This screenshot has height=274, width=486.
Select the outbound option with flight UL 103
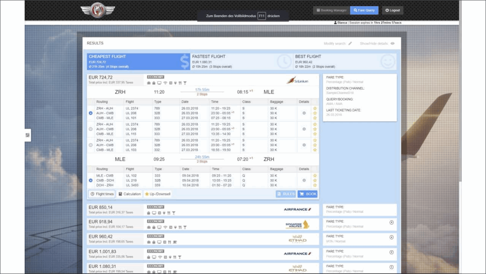coord(90,145)
